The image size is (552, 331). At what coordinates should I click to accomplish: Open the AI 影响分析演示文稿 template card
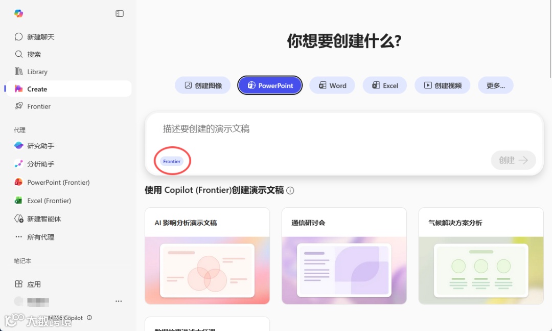click(208, 256)
